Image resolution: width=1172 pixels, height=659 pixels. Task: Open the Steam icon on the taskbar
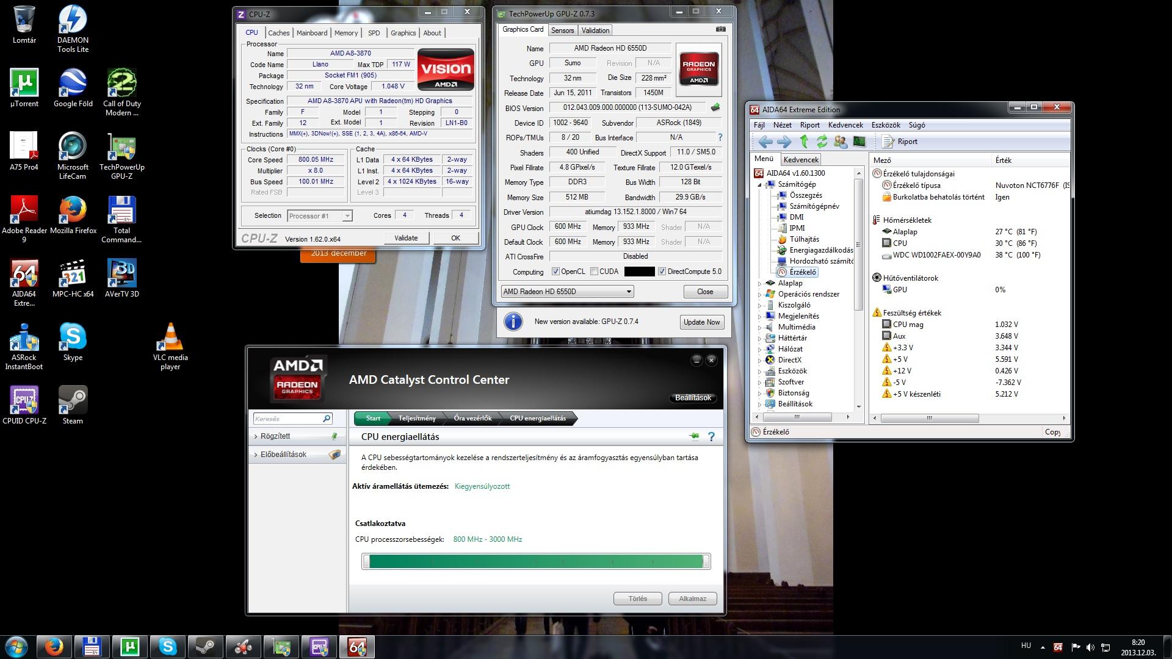pyautogui.click(x=205, y=647)
